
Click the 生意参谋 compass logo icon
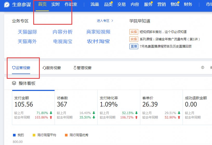(x=7, y=5)
